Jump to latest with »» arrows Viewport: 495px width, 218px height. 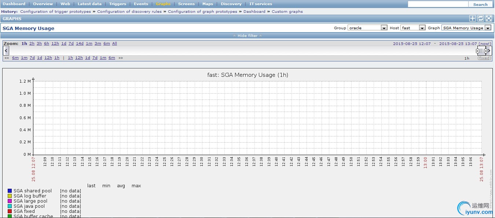(121, 58)
